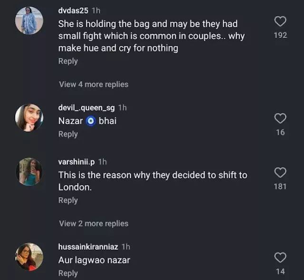Viewport: 304px width, 280px height.
Task: Click the 181 likes count
Action: (x=280, y=187)
